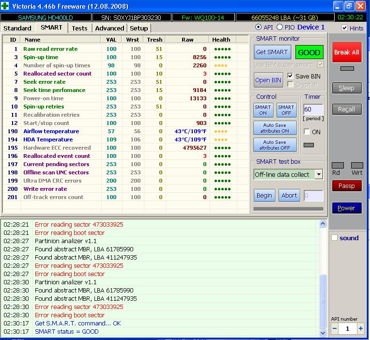Toggle Use IBM super smart checkbox
370x340 pixels.
[320, 64]
